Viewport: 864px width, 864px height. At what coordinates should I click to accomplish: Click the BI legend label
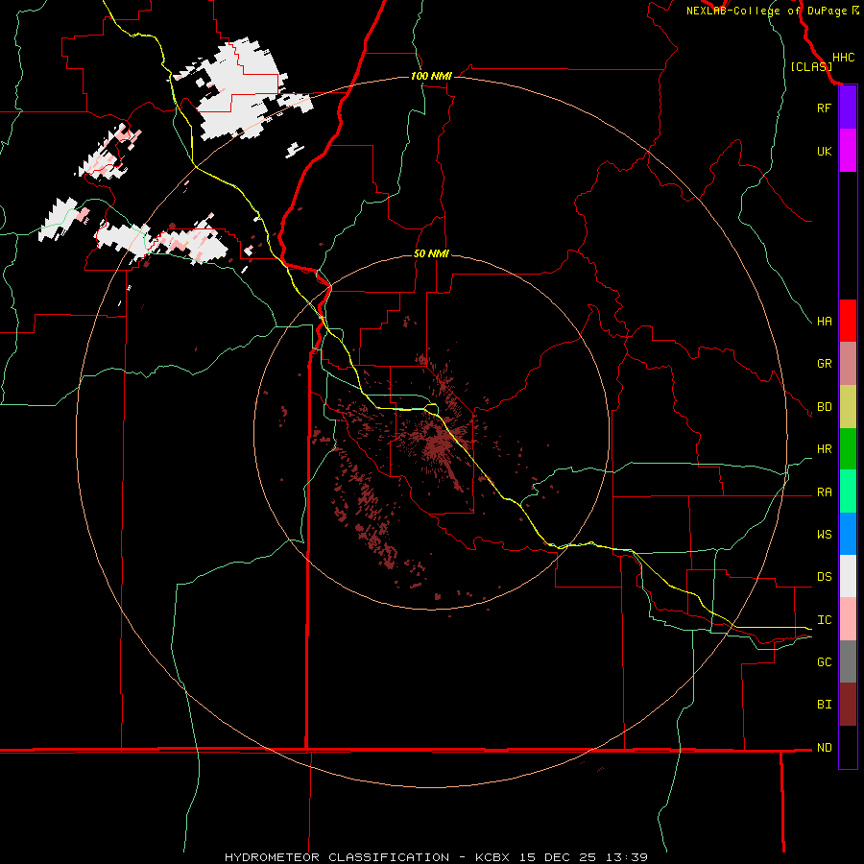click(824, 705)
